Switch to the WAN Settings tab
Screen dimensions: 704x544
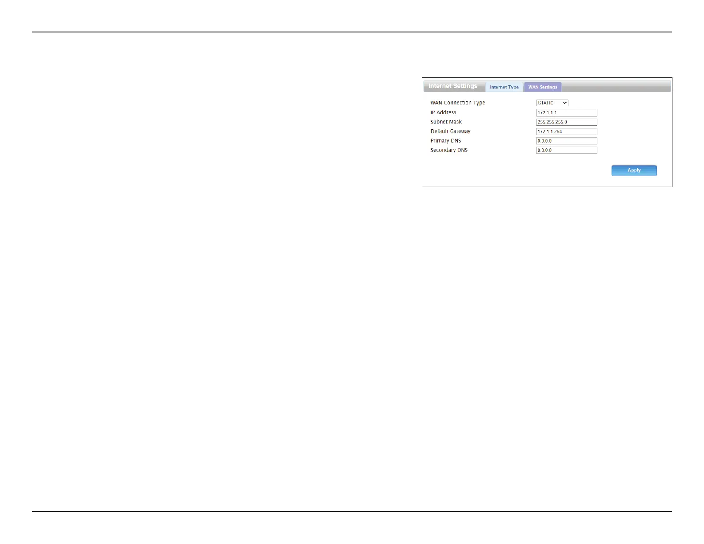543,87
